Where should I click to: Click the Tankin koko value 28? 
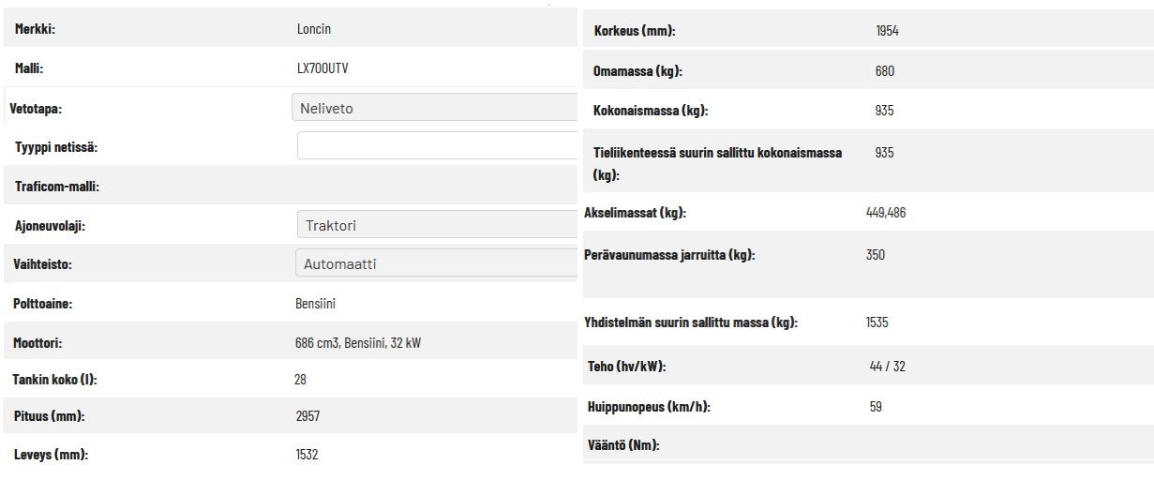(300, 380)
